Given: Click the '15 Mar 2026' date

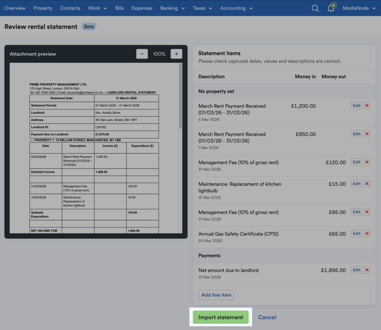Looking at the screenshot, I should click(x=210, y=197).
